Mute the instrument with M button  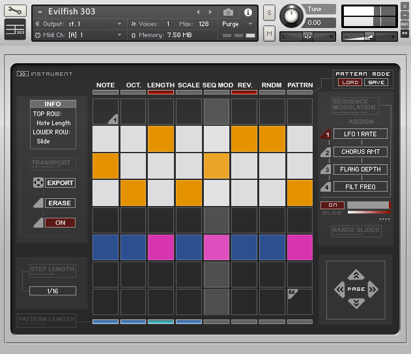coord(269,33)
